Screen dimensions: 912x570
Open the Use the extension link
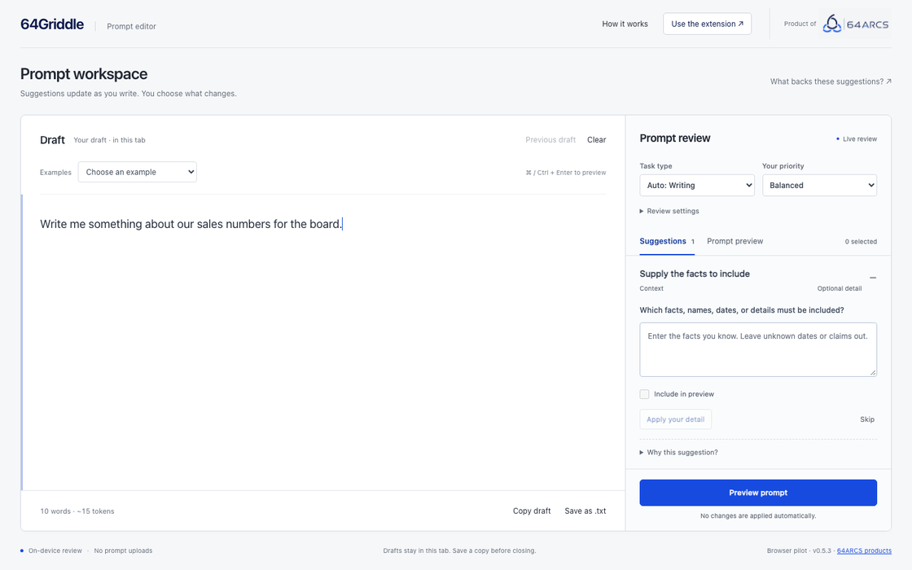pos(708,24)
